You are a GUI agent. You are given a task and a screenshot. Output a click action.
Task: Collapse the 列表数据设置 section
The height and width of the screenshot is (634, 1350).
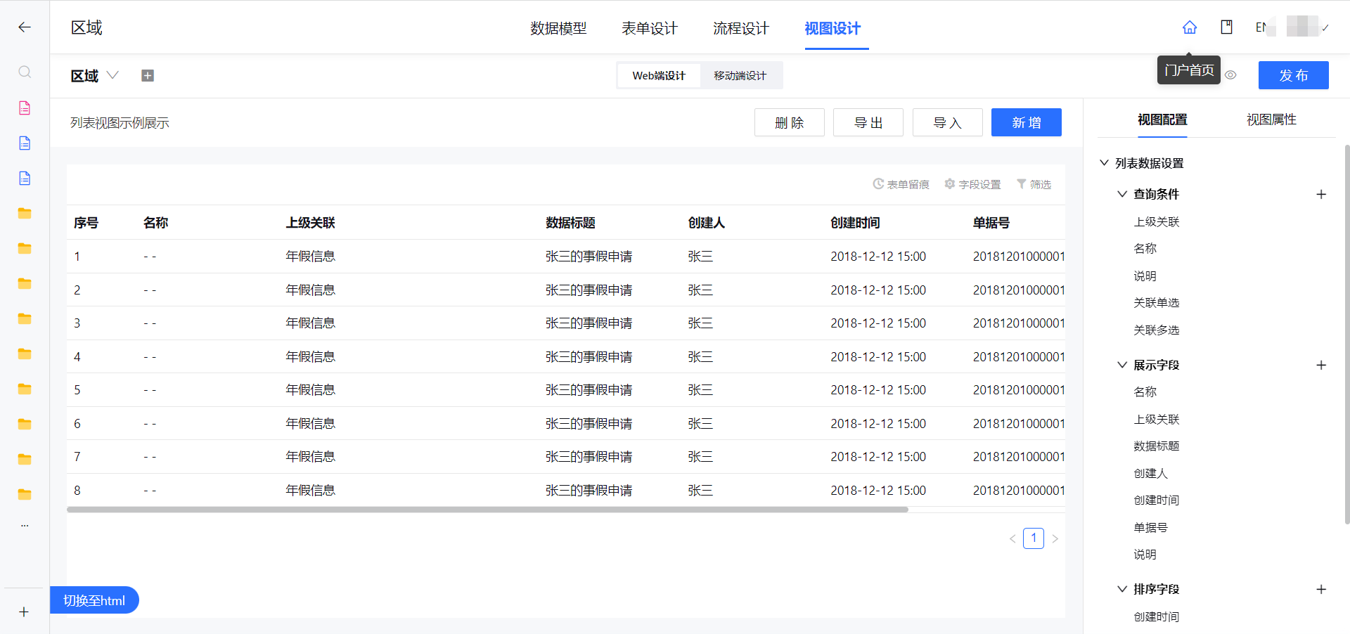(1104, 163)
